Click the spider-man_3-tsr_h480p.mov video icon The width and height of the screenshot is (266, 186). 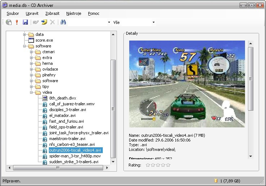tap(45, 156)
